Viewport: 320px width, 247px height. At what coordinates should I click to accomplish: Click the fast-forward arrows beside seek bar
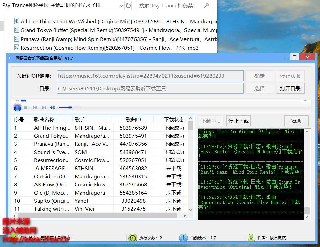coord(305,100)
